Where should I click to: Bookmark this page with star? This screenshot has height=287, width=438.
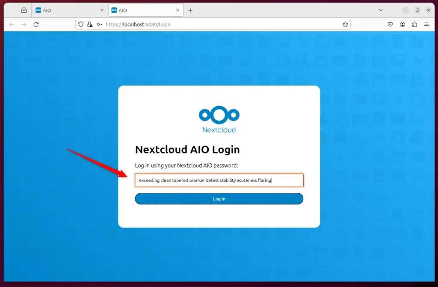pos(345,24)
